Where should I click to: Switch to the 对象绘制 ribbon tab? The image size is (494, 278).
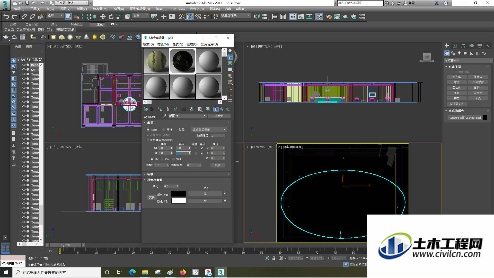coord(77,25)
